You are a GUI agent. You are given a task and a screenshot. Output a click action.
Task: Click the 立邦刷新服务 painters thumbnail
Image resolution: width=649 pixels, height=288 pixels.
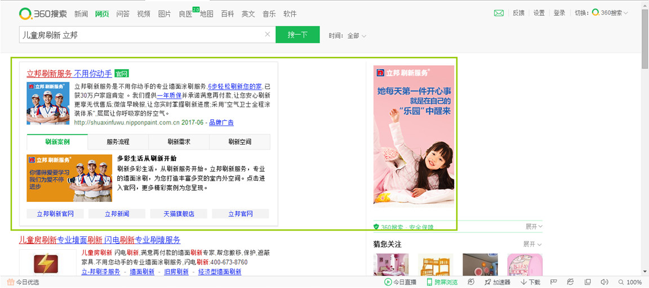(48, 103)
